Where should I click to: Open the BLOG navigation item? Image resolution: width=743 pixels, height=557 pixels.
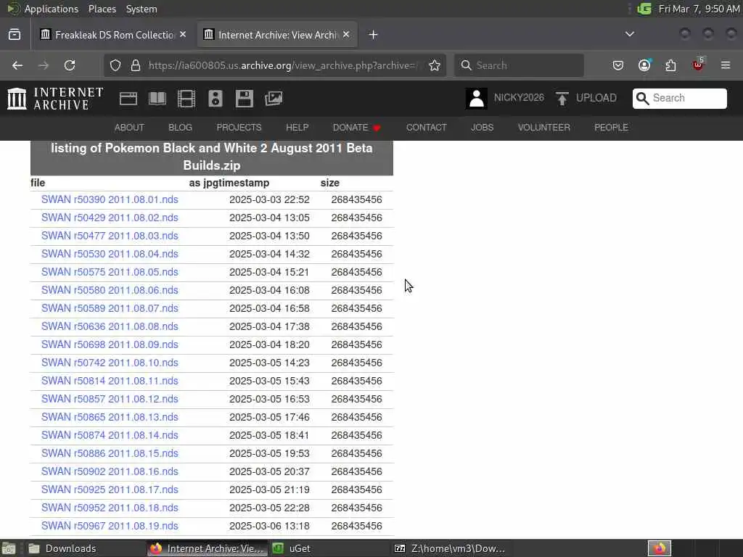tap(180, 128)
